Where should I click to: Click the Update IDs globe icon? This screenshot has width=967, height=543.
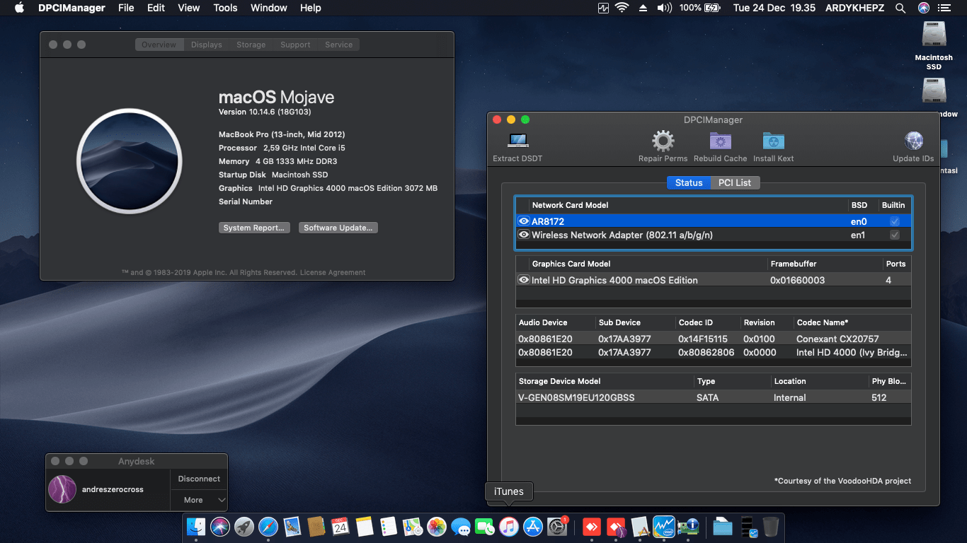(x=913, y=141)
